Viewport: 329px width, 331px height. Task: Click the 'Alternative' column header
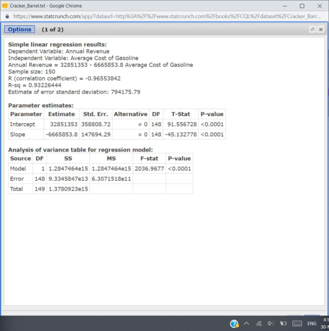click(131, 114)
